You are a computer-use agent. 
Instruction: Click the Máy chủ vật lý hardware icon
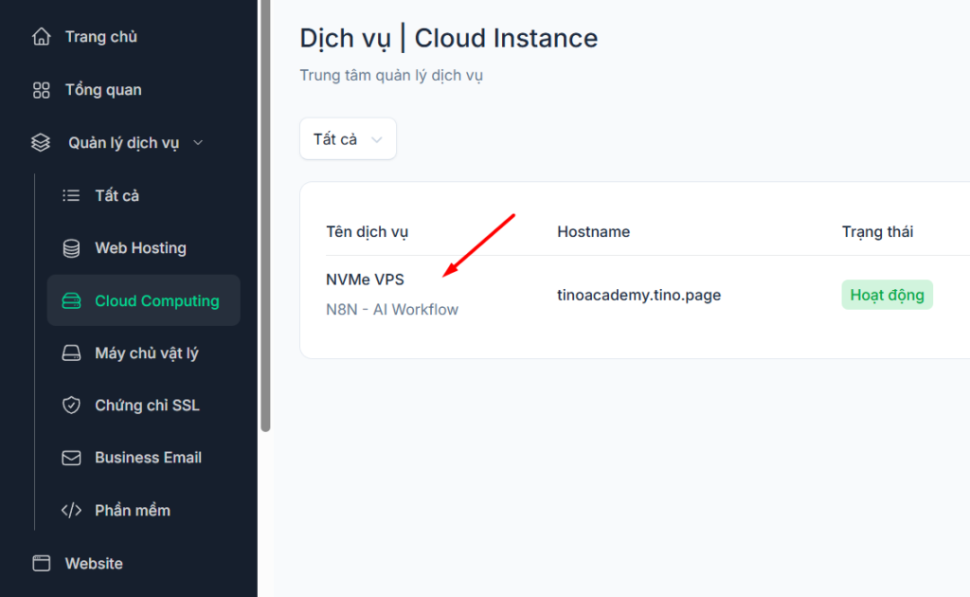71,353
